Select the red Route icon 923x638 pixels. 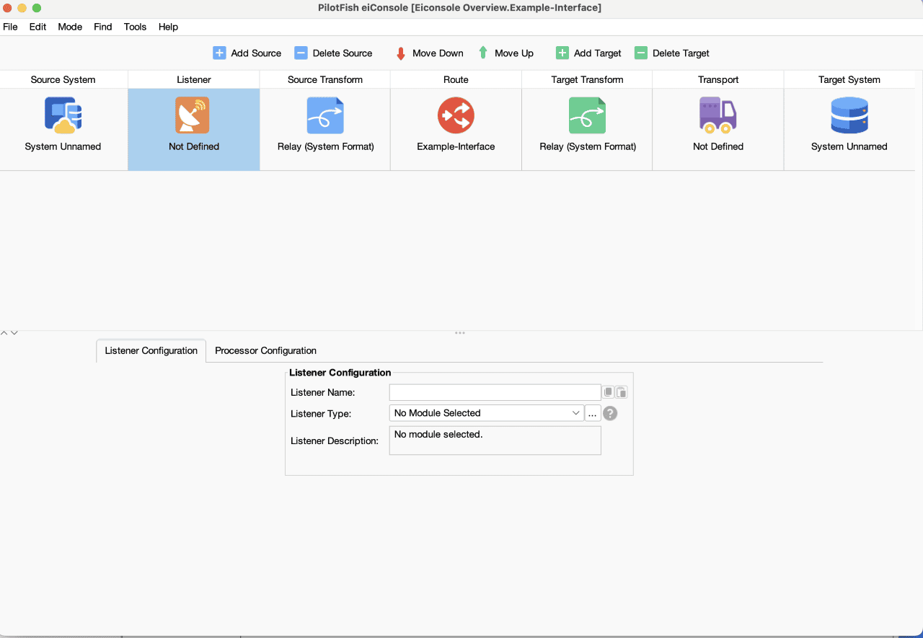tap(456, 115)
